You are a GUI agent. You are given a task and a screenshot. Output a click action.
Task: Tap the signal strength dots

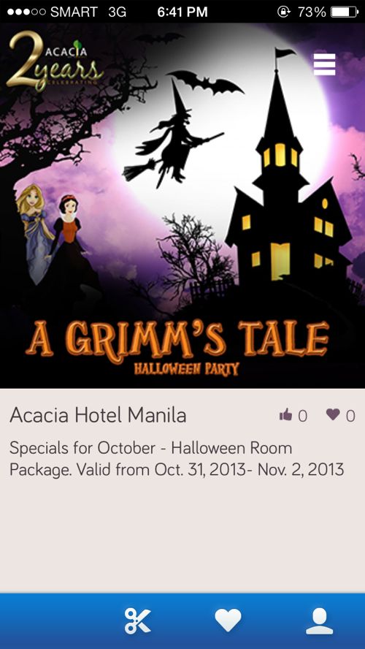pyautogui.click(x=26, y=12)
